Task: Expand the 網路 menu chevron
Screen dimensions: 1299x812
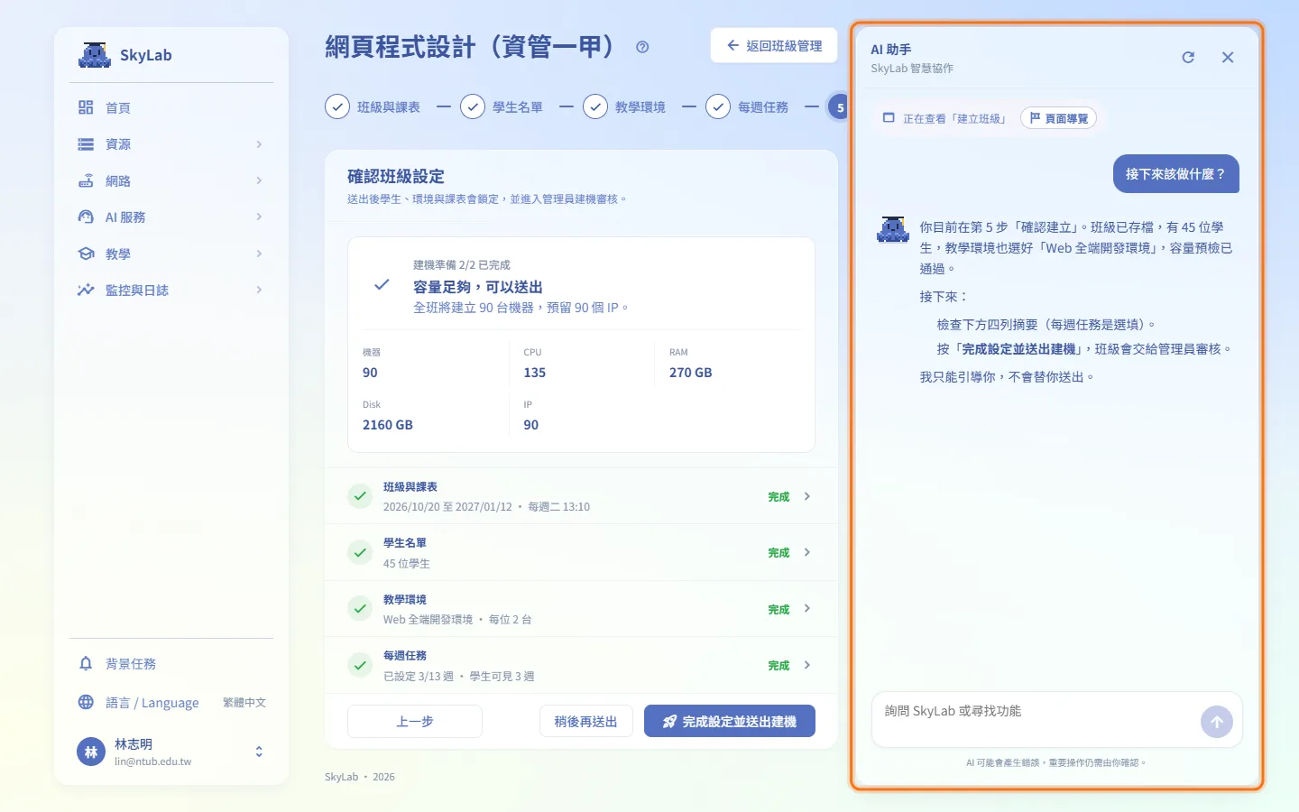Action: tap(259, 180)
